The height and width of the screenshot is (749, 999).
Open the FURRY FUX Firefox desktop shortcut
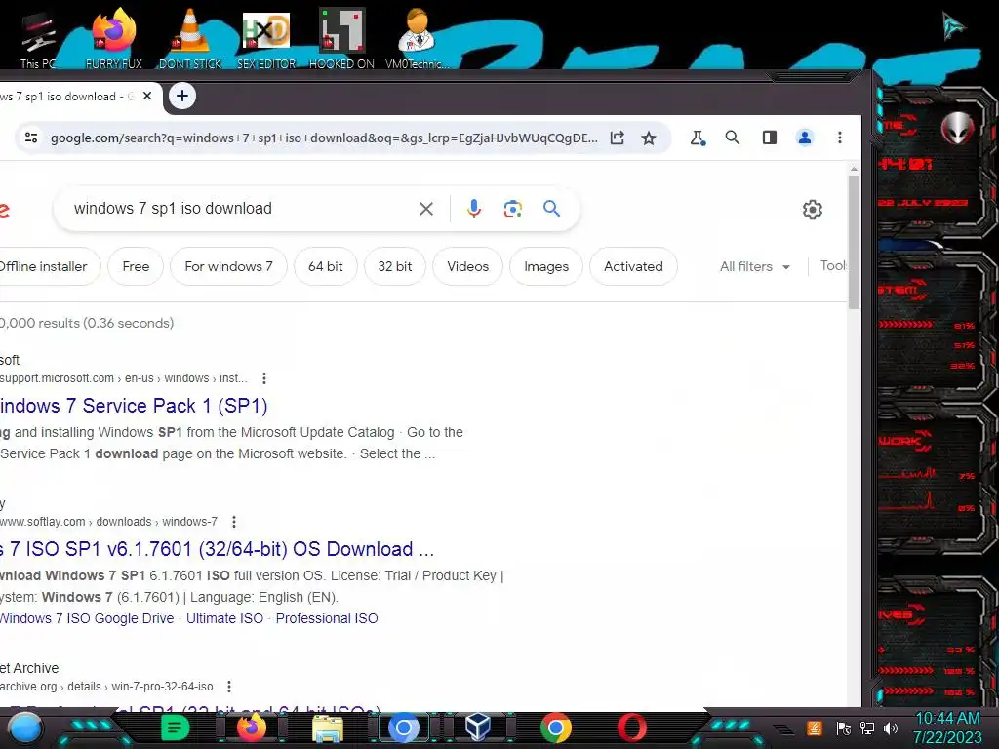coord(113,39)
